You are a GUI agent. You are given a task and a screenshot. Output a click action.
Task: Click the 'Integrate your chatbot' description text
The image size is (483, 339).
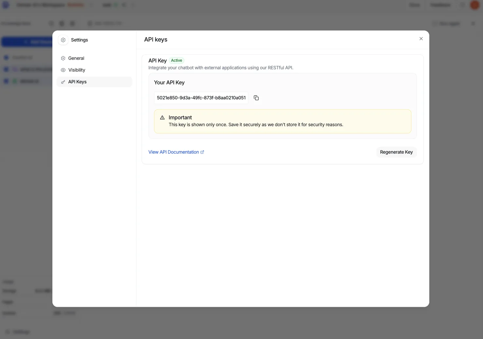221,68
